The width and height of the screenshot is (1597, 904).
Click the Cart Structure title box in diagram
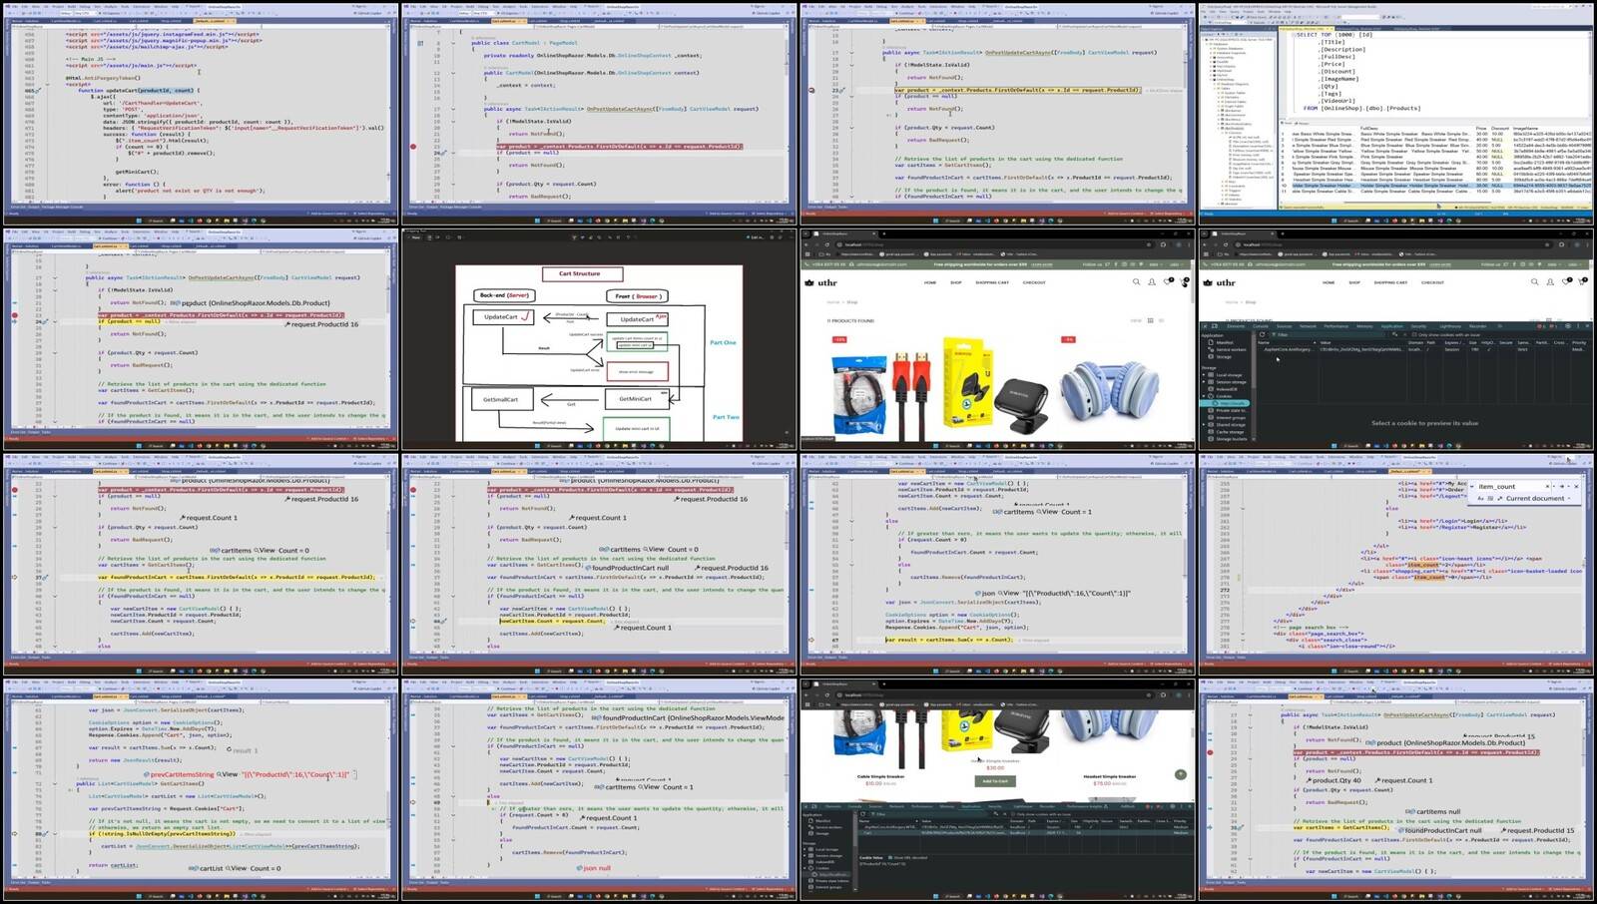pos(584,273)
